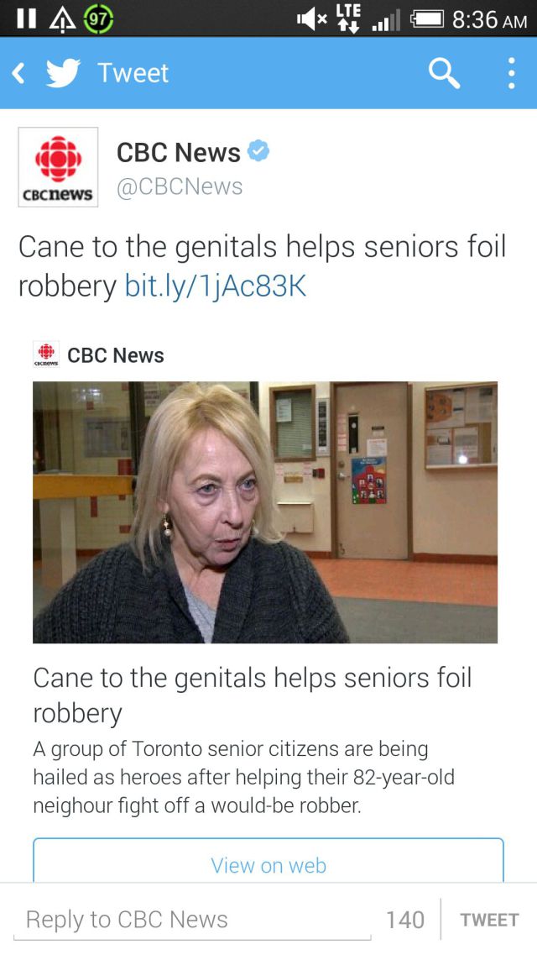Open the @CBCNews handle
This screenshot has height=955, width=537.
click(x=180, y=187)
